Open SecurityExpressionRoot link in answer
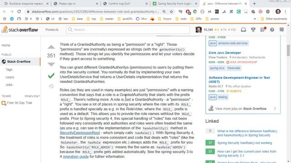The height and width of the screenshot is (163, 291). pyautogui.click(x=80, y=133)
